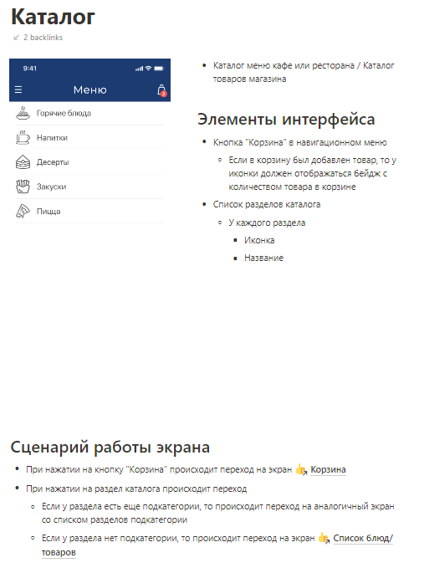Click the desserts cake icon
424x573 pixels.
point(23,162)
